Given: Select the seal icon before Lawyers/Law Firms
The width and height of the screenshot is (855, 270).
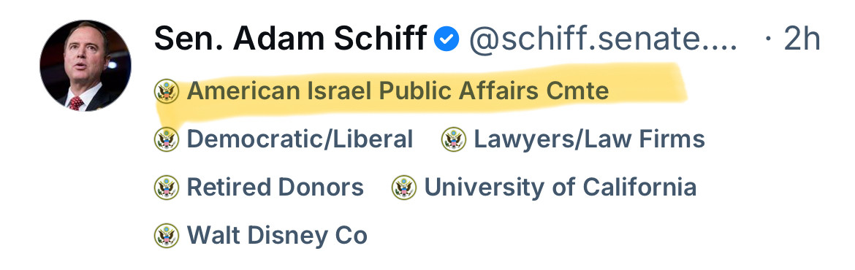Looking at the screenshot, I should pyautogui.click(x=454, y=139).
